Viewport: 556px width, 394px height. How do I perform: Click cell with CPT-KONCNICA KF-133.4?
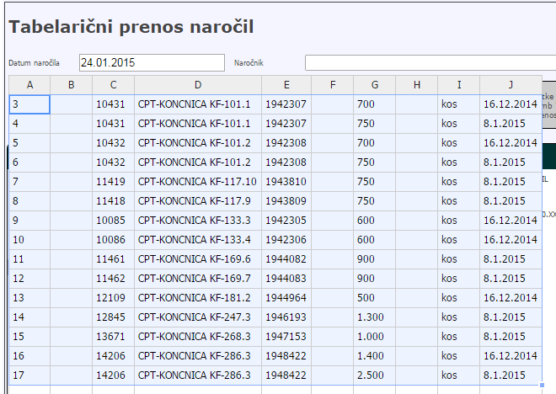[198, 239]
